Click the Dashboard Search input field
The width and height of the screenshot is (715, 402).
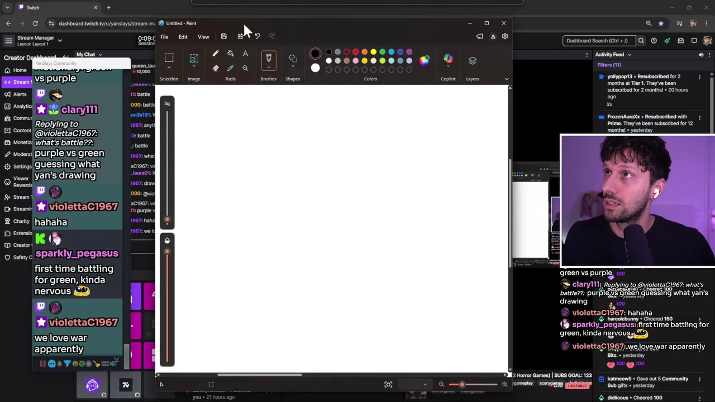599,41
